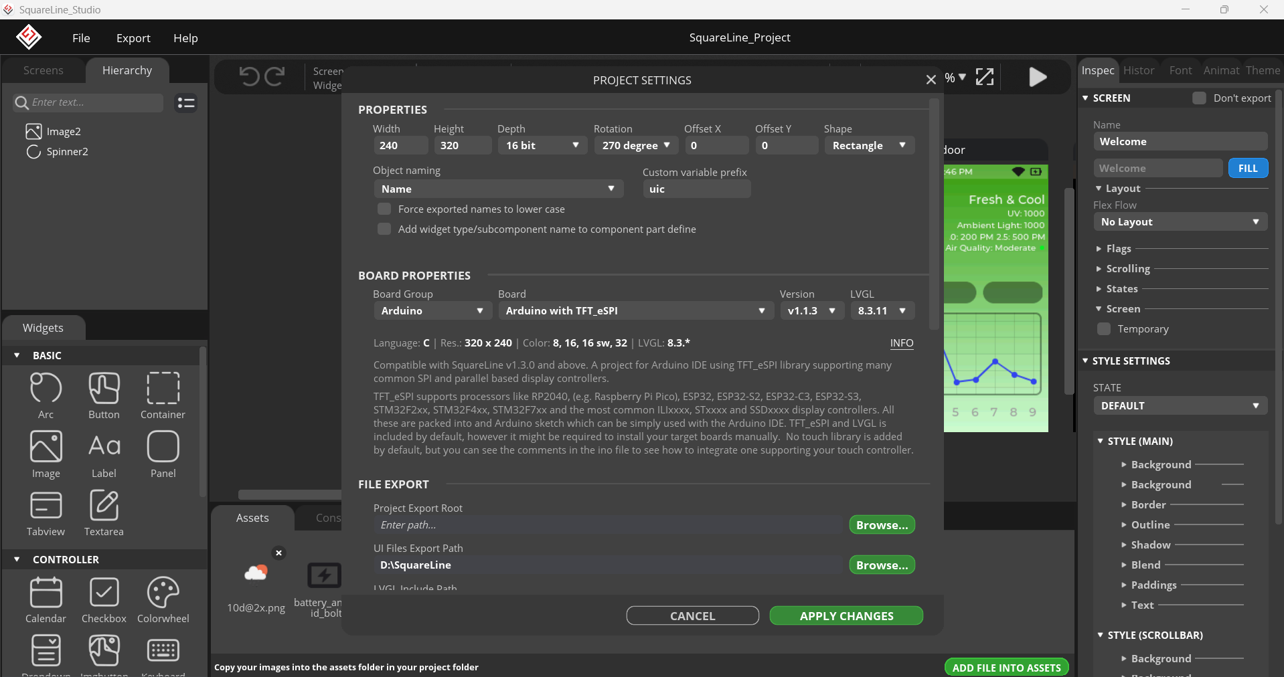The image size is (1284, 677).
Task: Browse for Project Export Root
Action: 882,524
